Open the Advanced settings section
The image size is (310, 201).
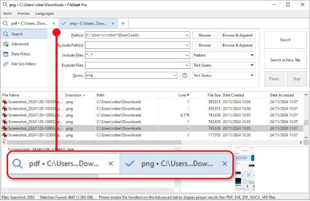[x=20, y=44]
